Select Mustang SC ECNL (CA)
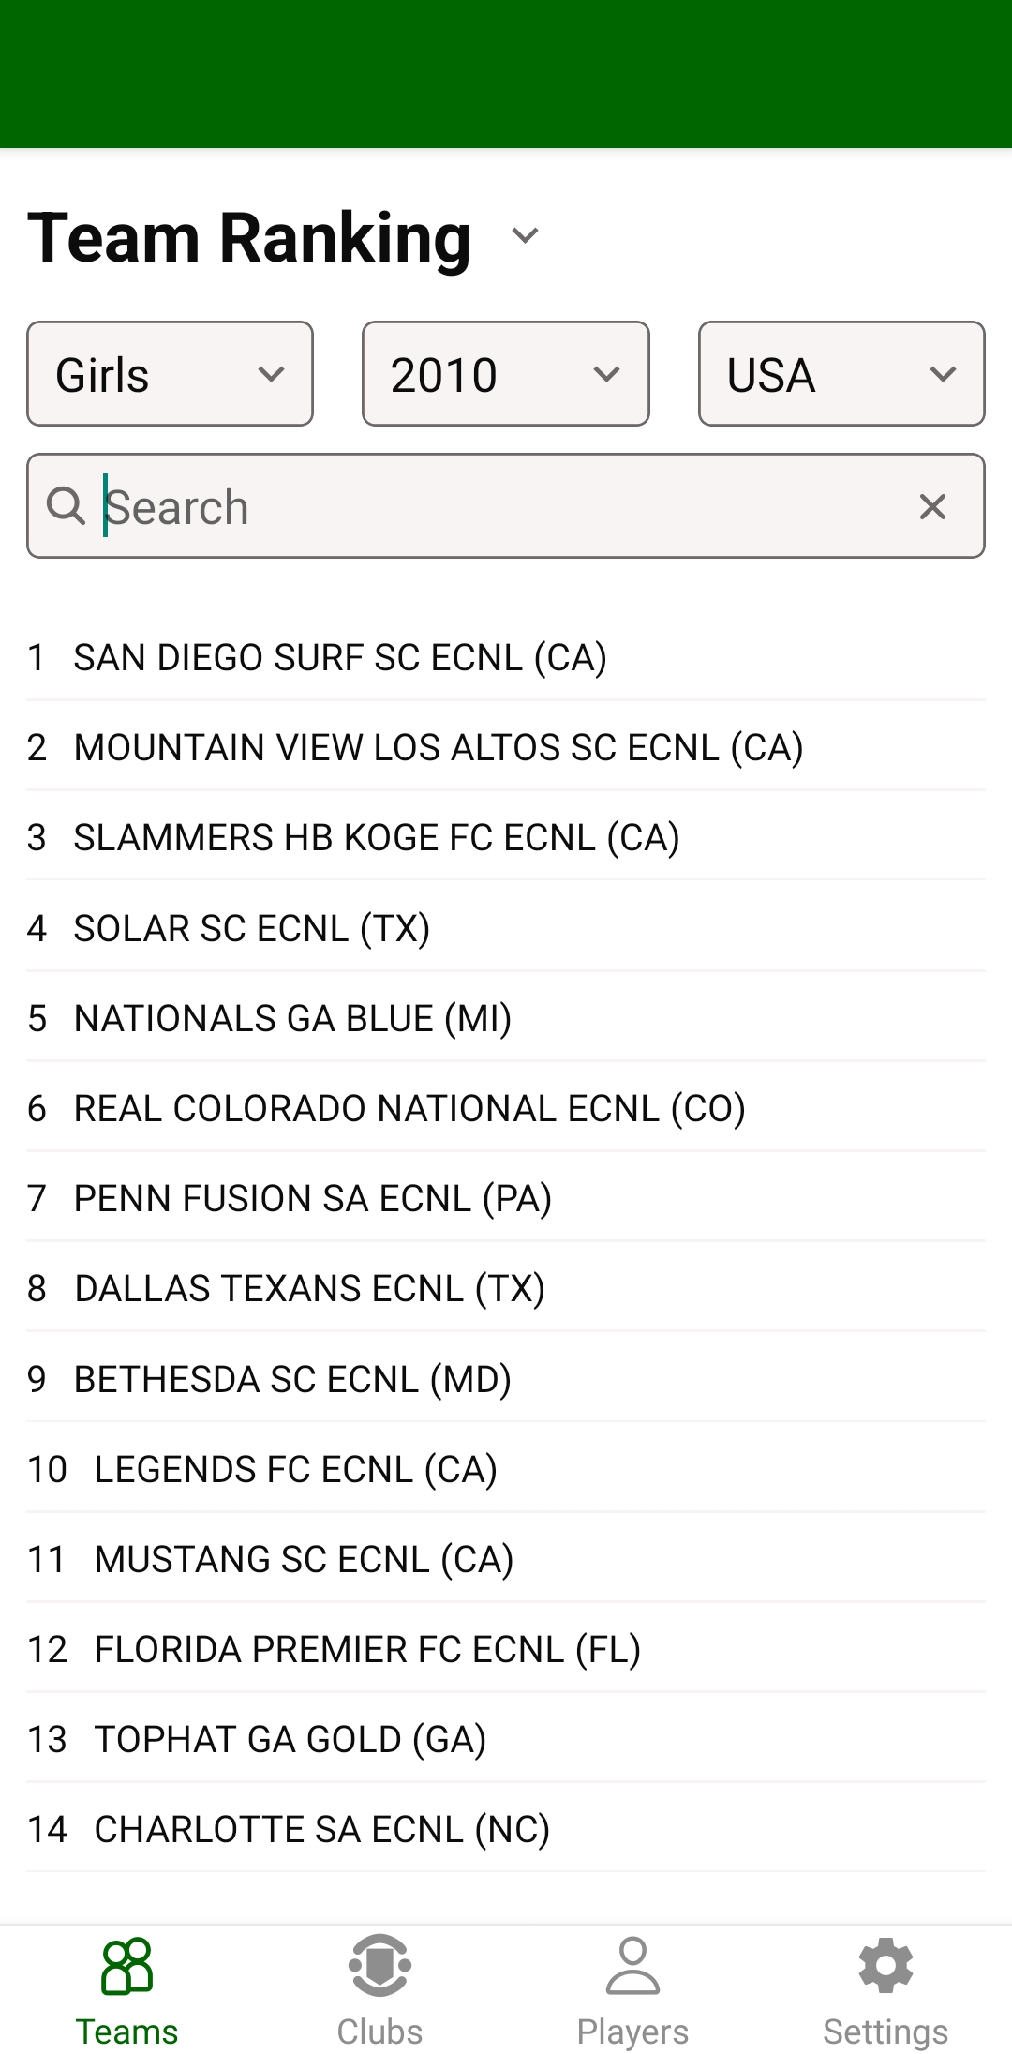This screenshot has width=1012, height=2054. click(506, 1559)
